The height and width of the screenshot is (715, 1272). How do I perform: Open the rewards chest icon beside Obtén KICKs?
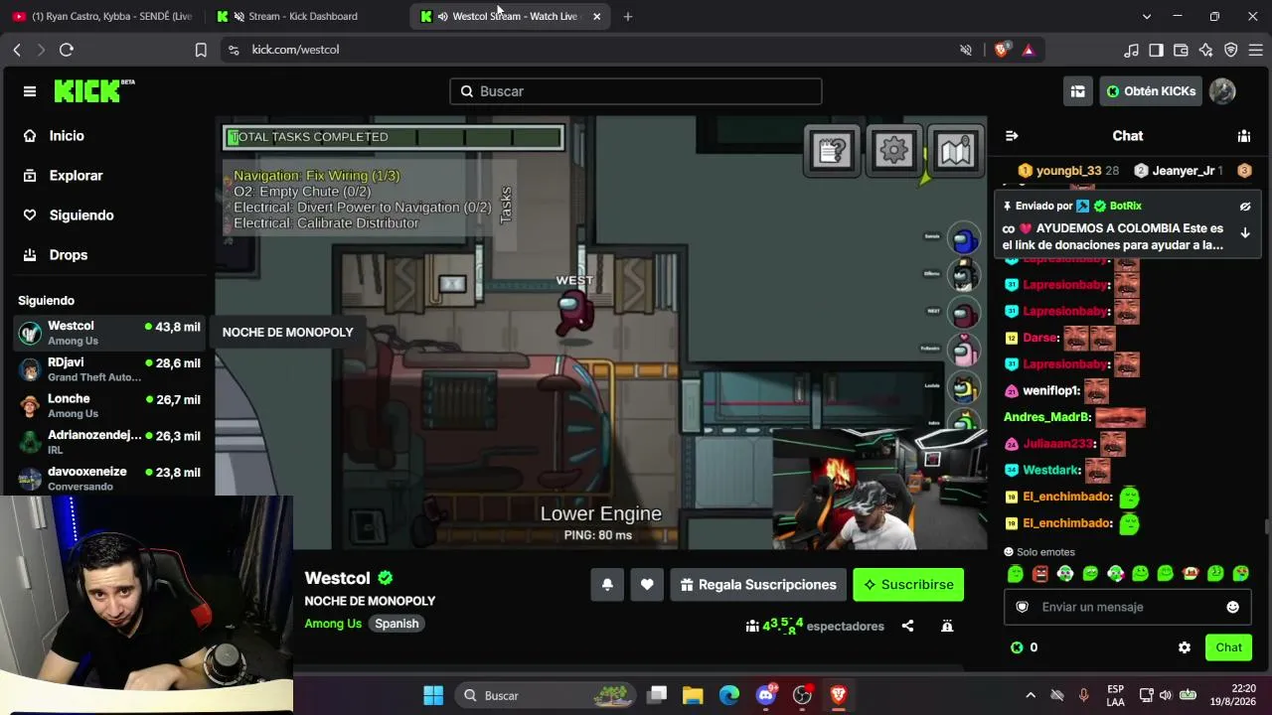1077,91
